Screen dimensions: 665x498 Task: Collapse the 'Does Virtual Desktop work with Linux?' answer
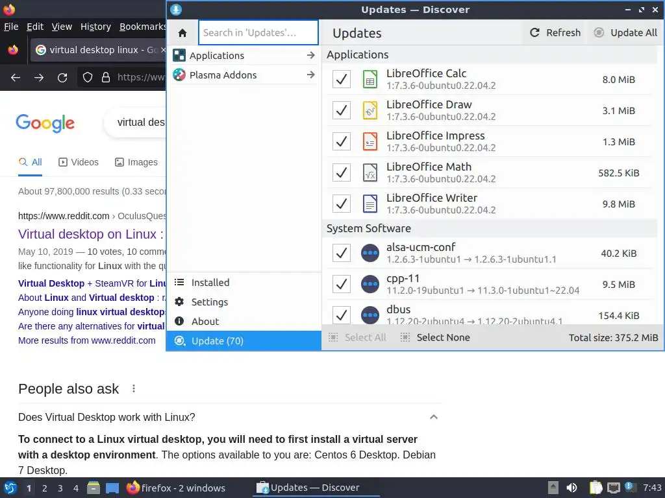(x=433, y=417)
